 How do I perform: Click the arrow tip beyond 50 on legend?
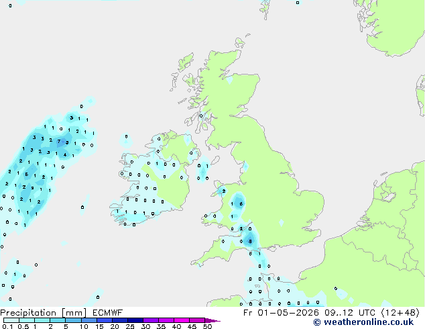click(x=213, y=320)
